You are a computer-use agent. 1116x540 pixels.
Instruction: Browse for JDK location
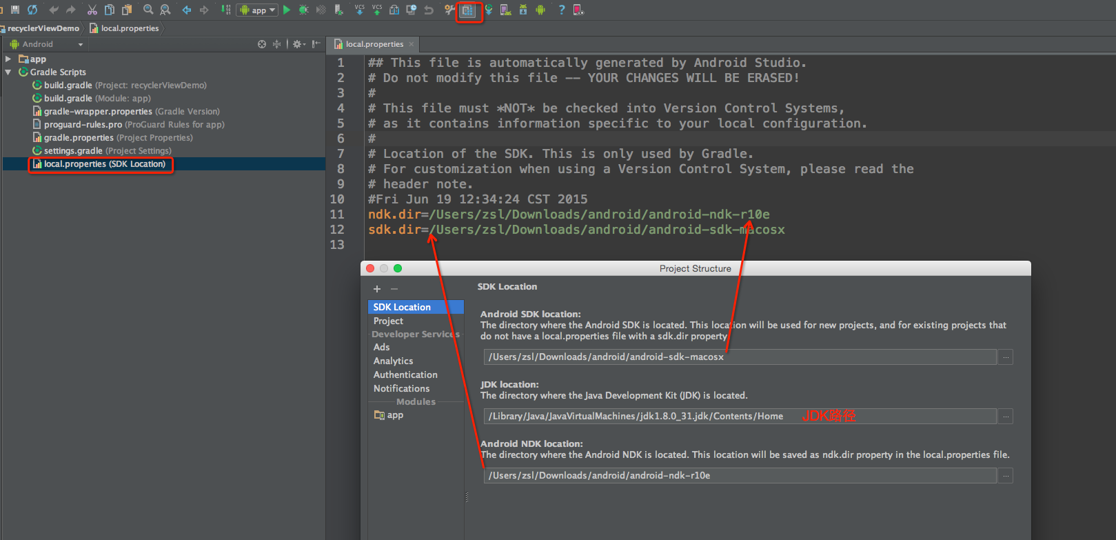[x=1006, y=417]
